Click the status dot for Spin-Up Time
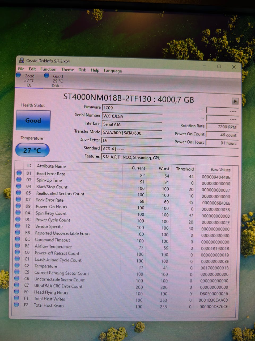 click(x=19, y=179)
